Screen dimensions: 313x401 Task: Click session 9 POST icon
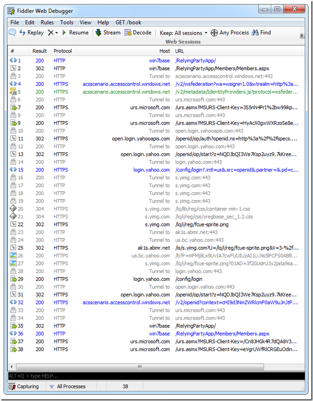pos(13,123)
